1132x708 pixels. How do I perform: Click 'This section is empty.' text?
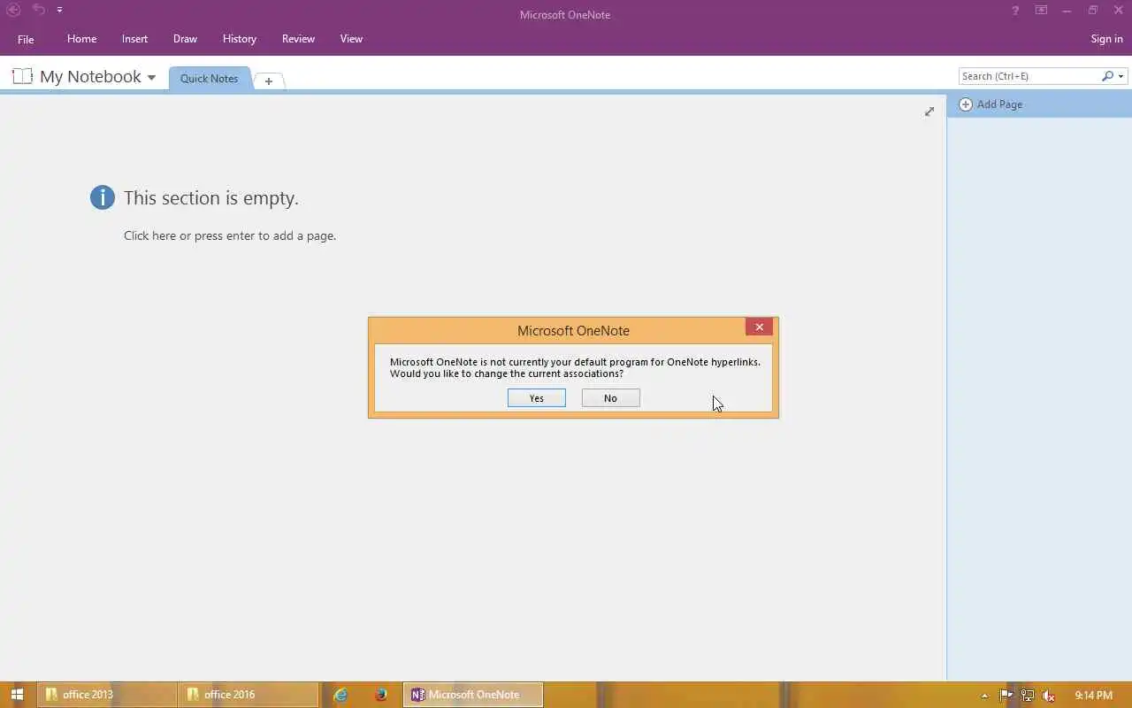(210, 197)
